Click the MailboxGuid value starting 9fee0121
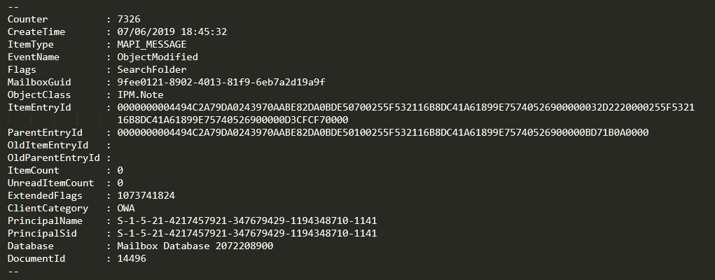The height and width of the screenshot is (280, 715). pyautogui.click(x=221, y=82)
